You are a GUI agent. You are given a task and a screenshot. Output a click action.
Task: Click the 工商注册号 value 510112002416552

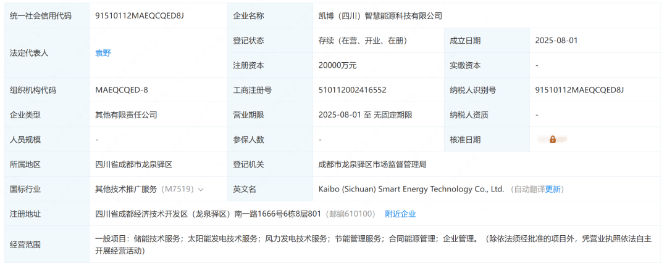click(x=352, y=90)
